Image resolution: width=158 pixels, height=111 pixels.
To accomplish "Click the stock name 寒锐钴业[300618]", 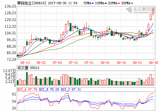I will 32,3.
